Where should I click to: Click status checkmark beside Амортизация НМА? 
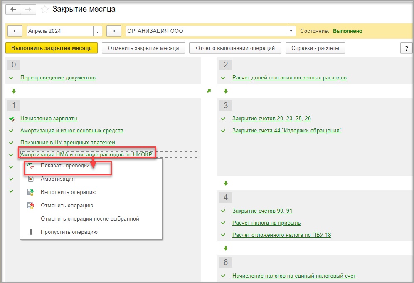coord(11,155)
